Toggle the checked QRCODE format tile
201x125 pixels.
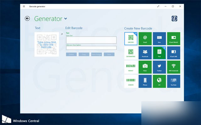click(x=131, y=39)
